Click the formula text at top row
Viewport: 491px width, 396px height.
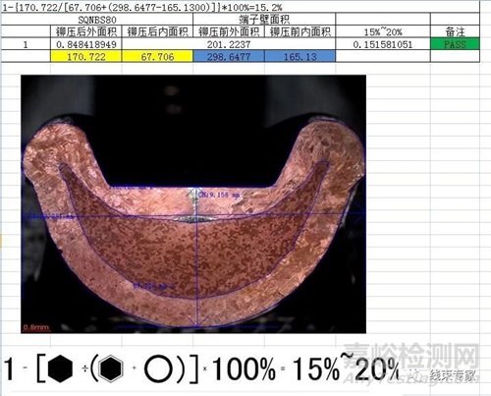142,7
